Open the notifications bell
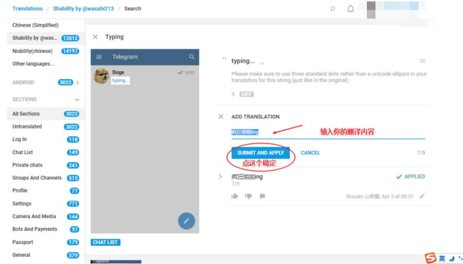The height and width of the screenshot is (264, 463). click(x=351, y=9)
